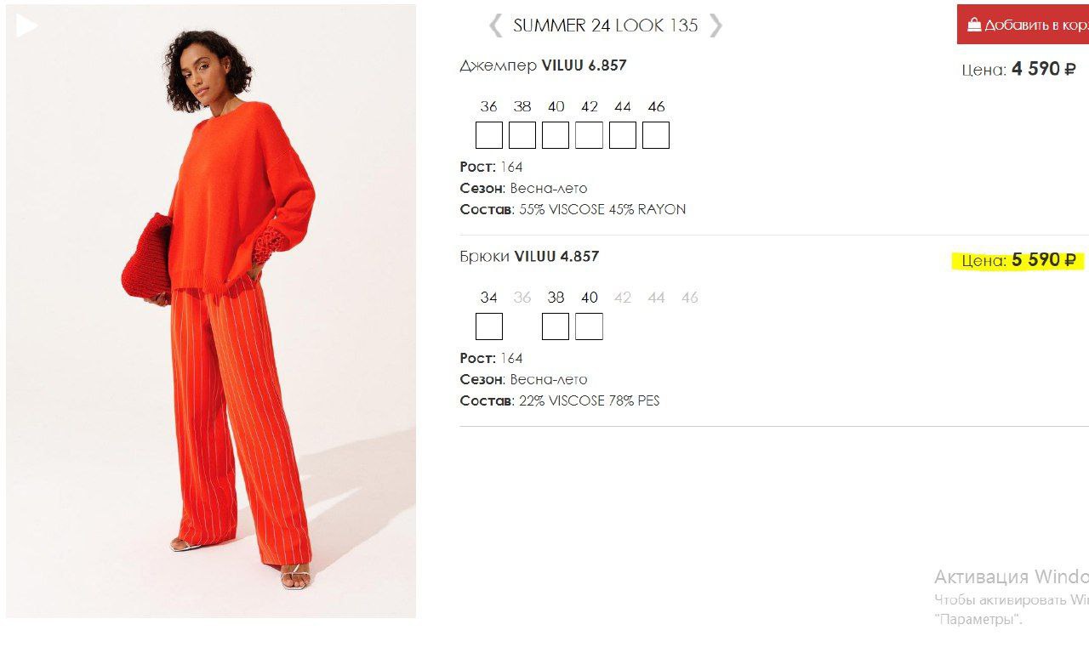Select trousers size 34 checkbox

click(x=489, y=326)
